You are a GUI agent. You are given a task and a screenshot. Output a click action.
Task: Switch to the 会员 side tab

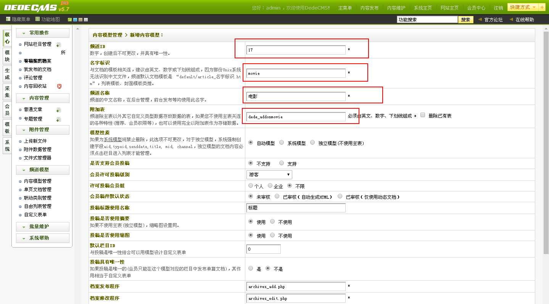click(x=7, y=110)
